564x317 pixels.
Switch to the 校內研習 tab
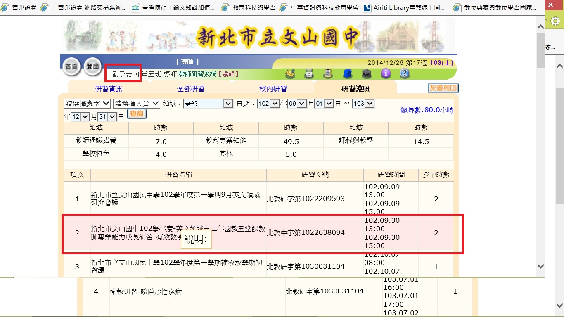click(273, 89)
